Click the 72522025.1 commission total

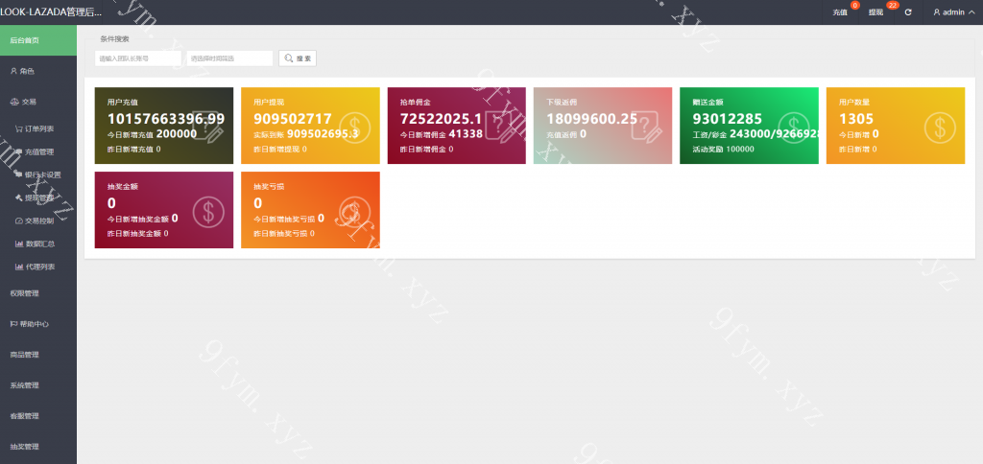pyautogui.click(x=442, y=118)
